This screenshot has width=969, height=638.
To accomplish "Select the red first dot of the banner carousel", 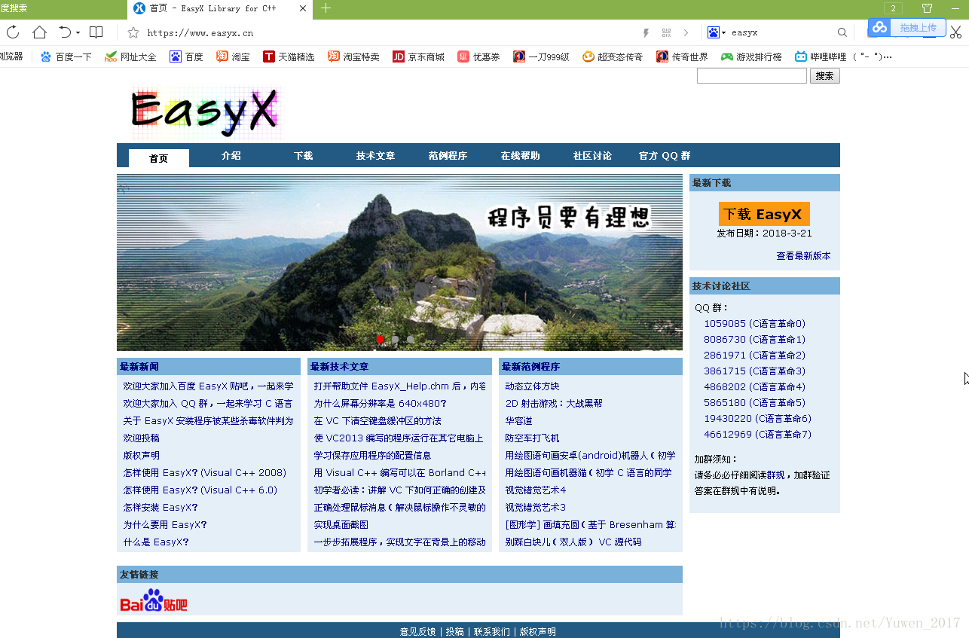I will 381,340.
